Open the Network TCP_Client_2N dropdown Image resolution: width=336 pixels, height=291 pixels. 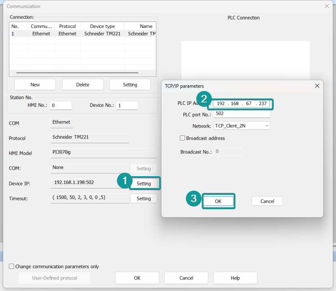(x=242, y=126)
